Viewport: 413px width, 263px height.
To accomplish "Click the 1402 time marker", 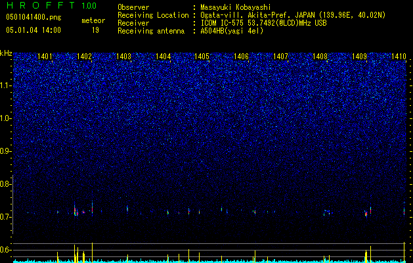I will pos(84,56).
